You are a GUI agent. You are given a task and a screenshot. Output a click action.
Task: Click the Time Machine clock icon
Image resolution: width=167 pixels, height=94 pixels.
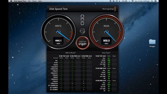pos(117,1)
